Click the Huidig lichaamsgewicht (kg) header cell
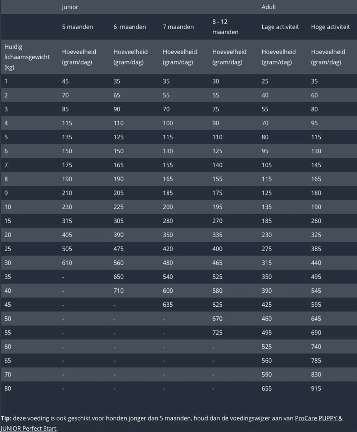This screenshot has height=432, width=357. [27, 57]
